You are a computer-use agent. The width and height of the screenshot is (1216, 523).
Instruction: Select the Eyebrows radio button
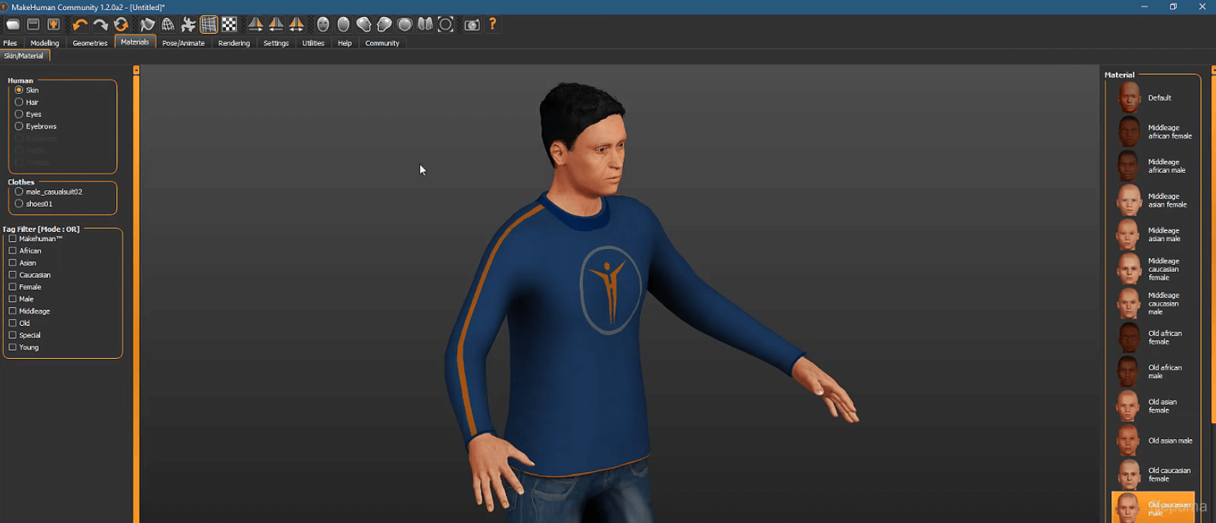click(x=19, y=126)
